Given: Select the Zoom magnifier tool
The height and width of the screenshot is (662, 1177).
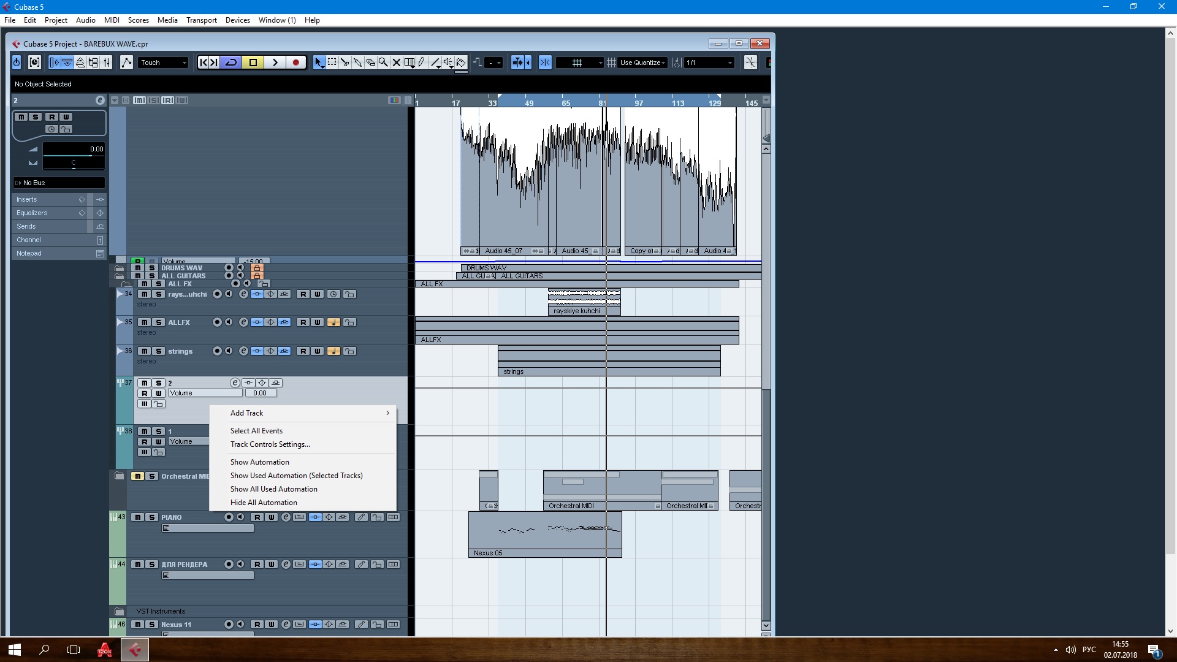Looking at the screenshot, I should tap(383, 63).
